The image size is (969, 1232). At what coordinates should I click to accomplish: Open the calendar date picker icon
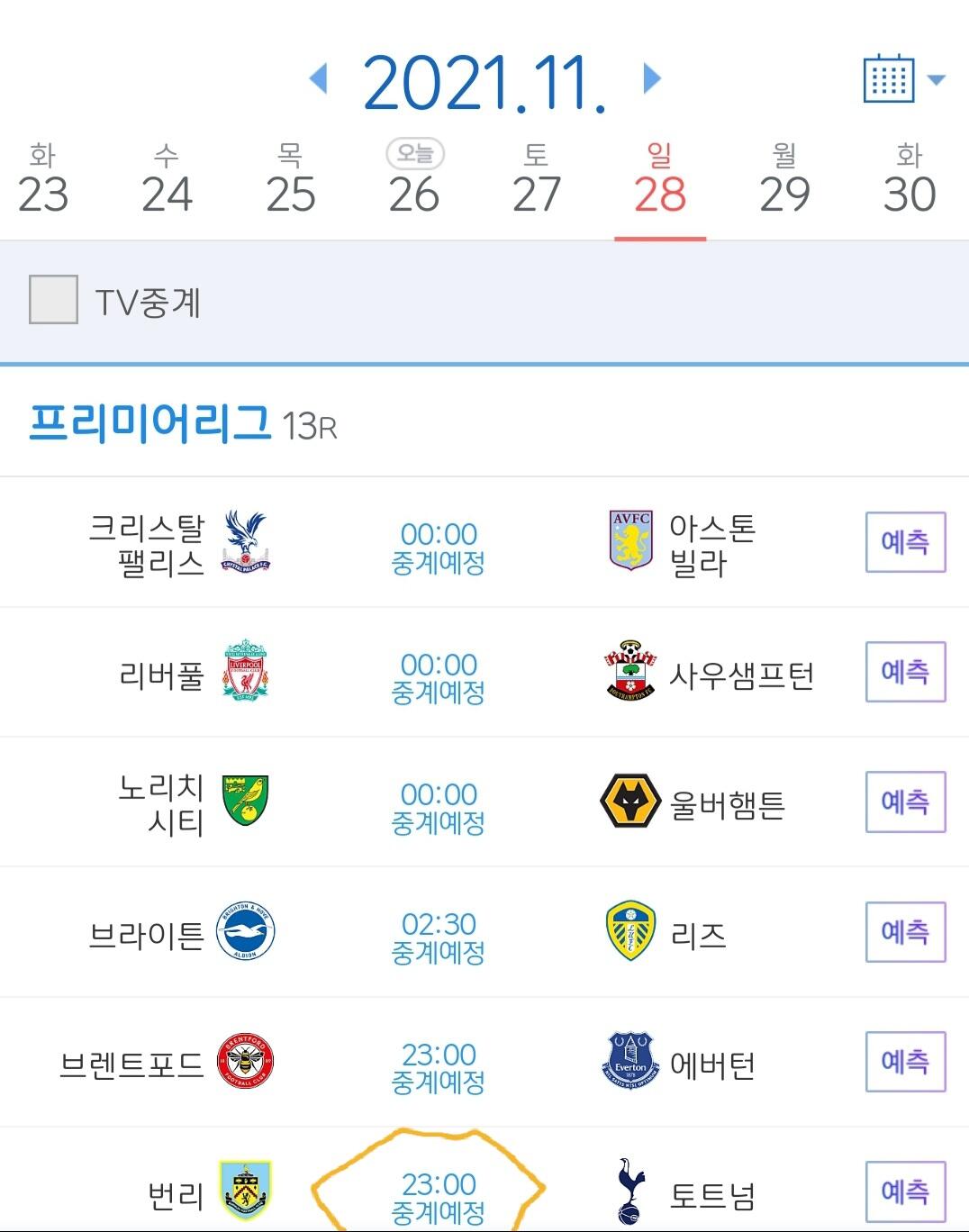pyautogui.click(x=888, y=79)
